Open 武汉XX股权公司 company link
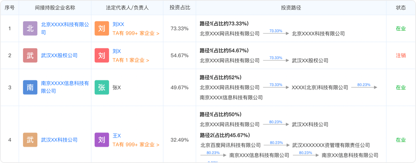The width and height of the screenshot is (416, 163). [59, 55]
